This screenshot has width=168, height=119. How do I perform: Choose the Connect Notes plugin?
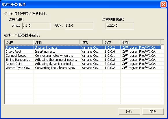[x=83, y=56]
